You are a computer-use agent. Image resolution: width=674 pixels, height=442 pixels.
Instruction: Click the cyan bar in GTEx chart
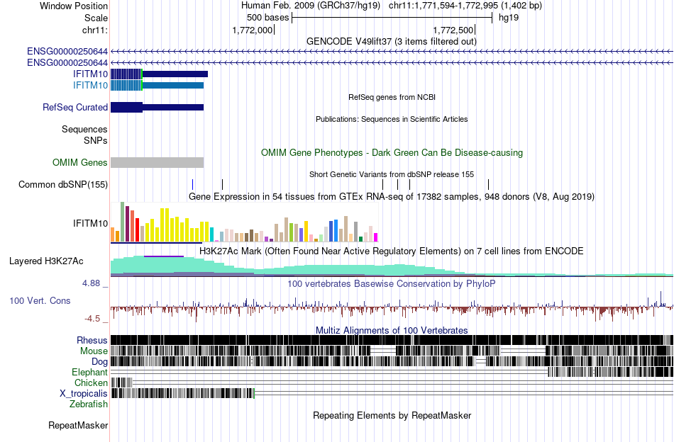(x=211, y=234)
